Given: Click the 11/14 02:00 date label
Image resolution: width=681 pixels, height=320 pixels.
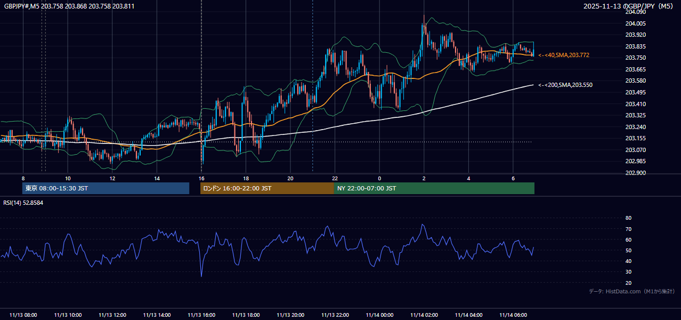Looking at the screenshot, I should [424, 315].
